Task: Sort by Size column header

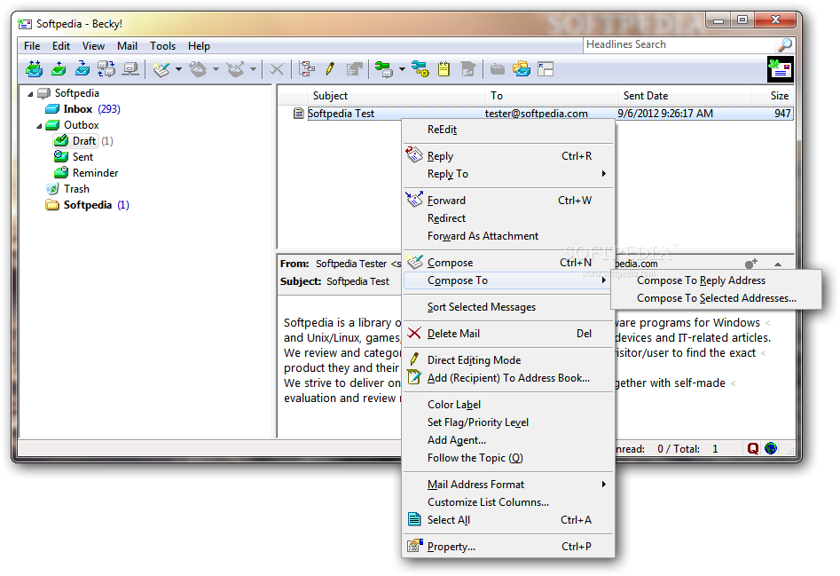Action: point(772,96)
